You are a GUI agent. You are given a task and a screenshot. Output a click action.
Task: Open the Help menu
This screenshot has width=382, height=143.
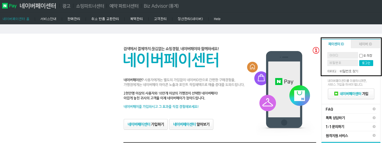[x=217, y=19]
